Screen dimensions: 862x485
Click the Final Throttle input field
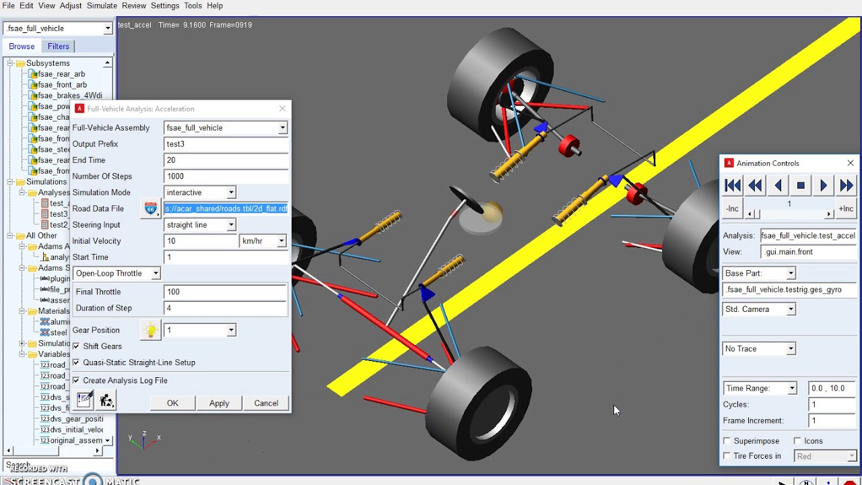226,292
